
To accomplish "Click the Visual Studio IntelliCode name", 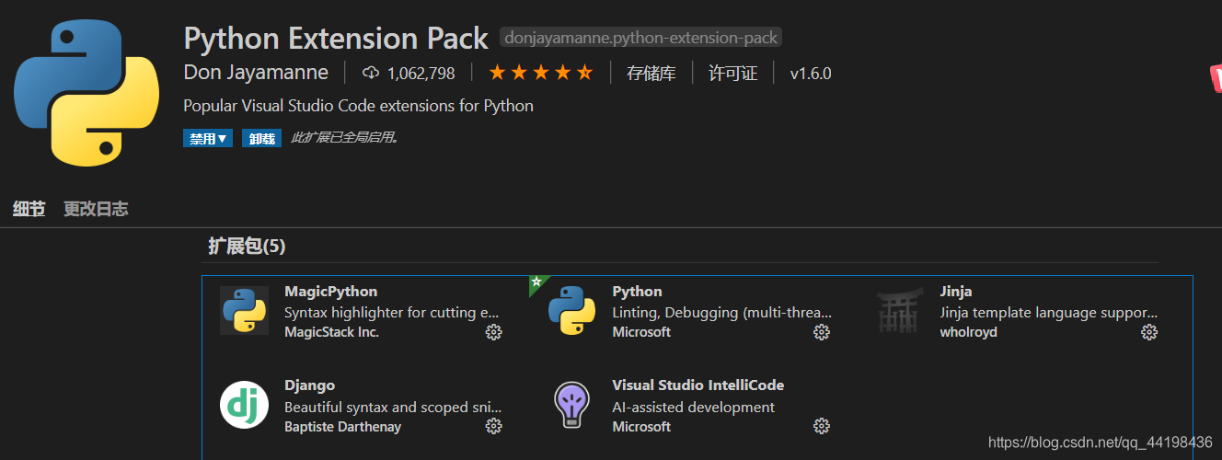I will tap(698, 385).
